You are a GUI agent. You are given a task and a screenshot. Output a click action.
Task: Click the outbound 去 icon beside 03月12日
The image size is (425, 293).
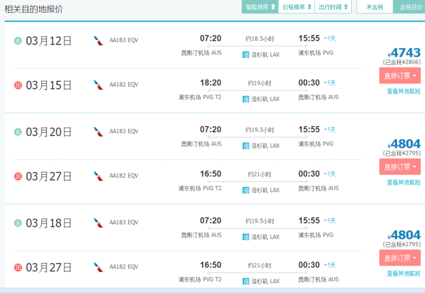click(x=18, y=40)
